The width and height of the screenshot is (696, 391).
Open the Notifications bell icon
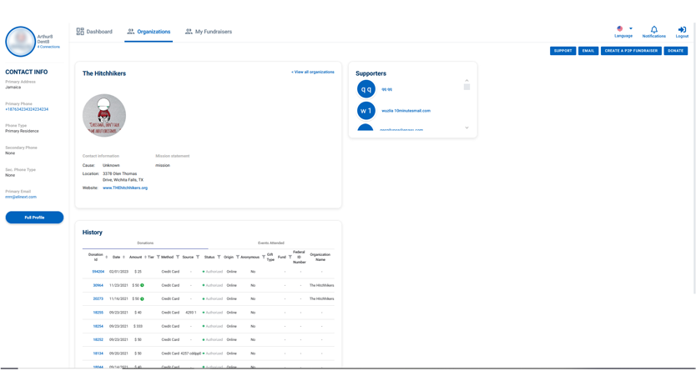click(653, 30)
